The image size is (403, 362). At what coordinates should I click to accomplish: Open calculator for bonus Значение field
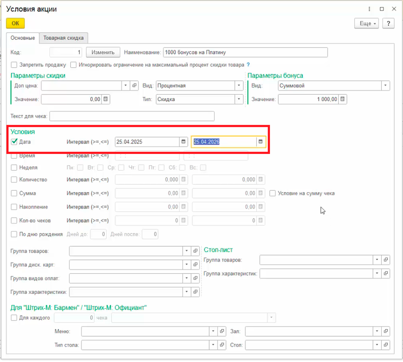(342, 99)
